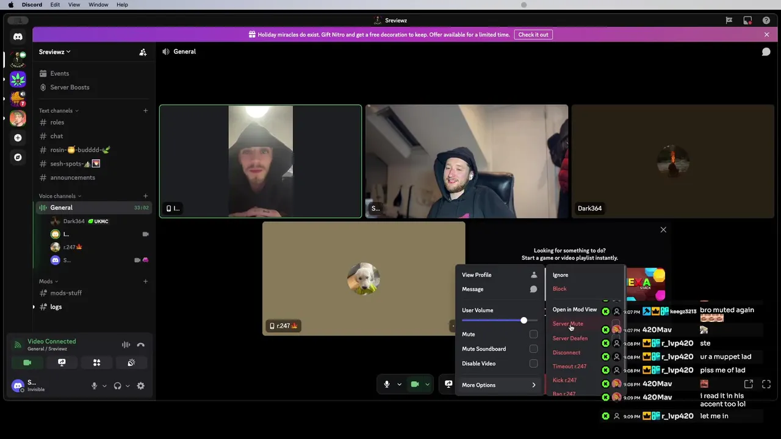Click share screen icon in call controls

[448, 384]
